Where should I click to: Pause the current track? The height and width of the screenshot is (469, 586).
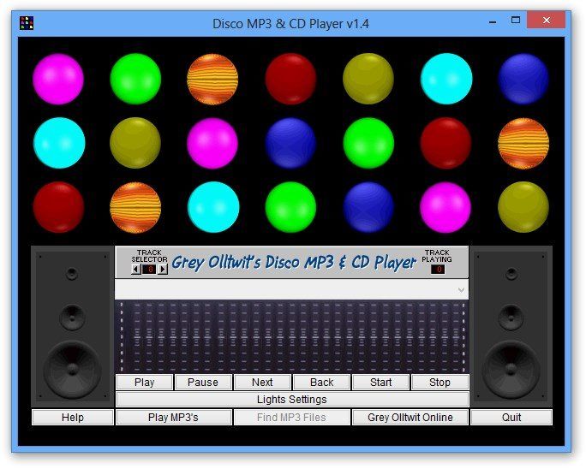click(203, 383)
